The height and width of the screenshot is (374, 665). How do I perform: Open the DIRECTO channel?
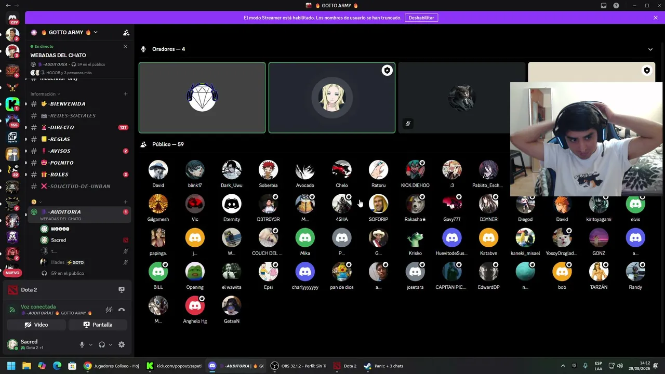[x=79, y=127]
